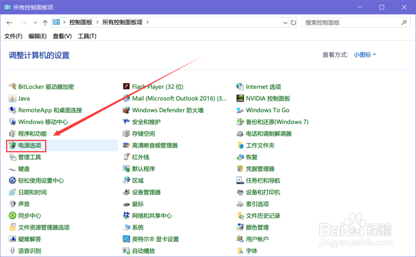The width and height of the screenshot is (416, 257).
Task: Click the 颜色管理 icon
Action: point(240,228)
